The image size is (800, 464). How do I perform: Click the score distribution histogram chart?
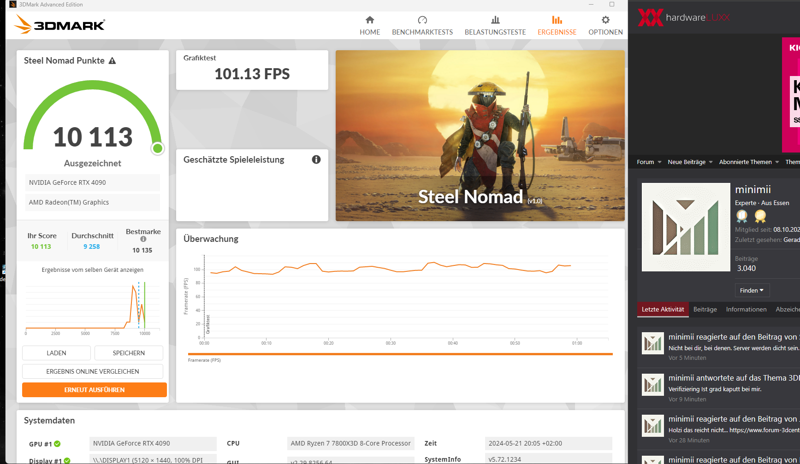92,307
